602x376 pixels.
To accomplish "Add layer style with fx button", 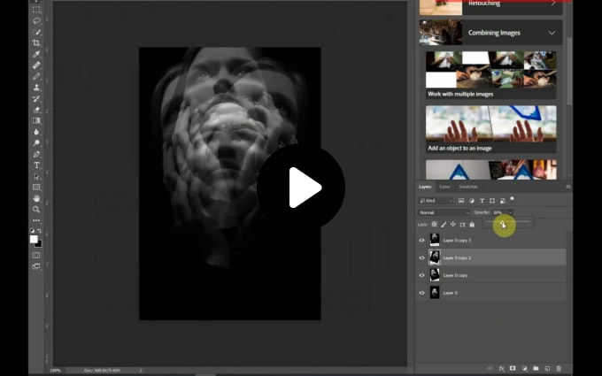I will [x=501, y=369].
